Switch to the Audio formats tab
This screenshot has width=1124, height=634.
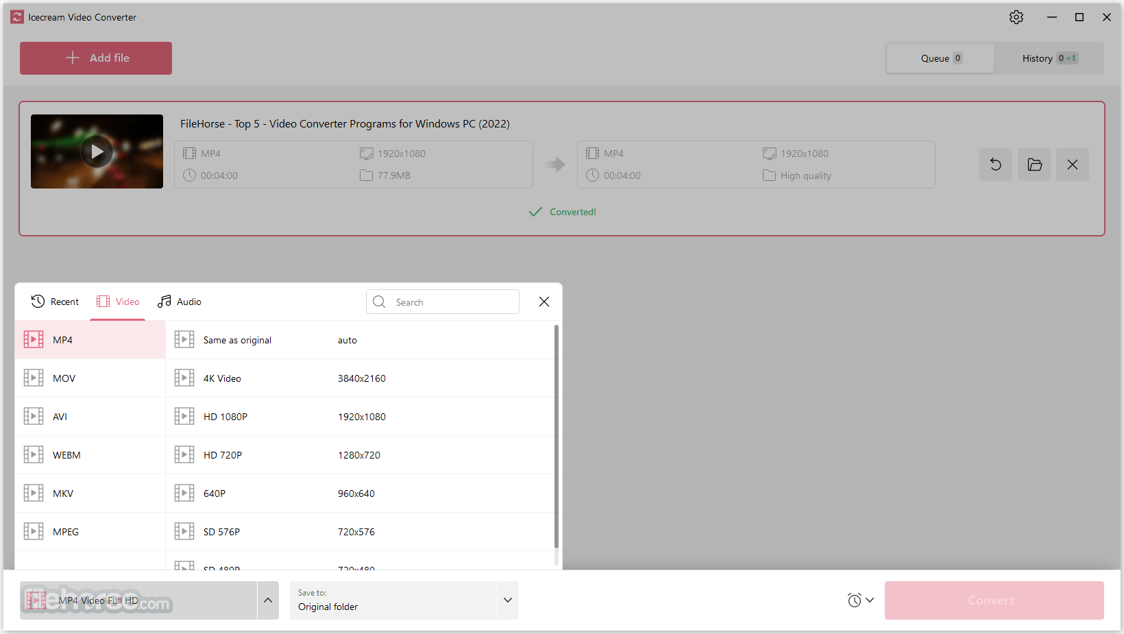180,302
